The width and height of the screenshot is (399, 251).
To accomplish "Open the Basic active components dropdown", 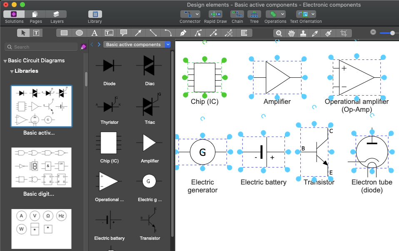I will tap(168, 44).
